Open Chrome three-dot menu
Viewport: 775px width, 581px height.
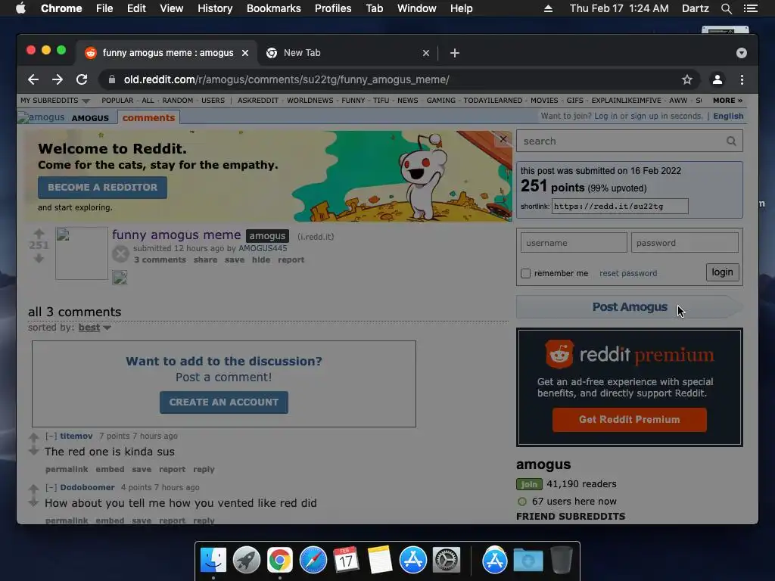click(x=742, y=79)
